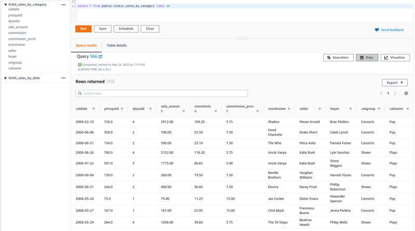This screenshot has height=231, width=415.
Task: Sort by eventname column arrow
Action: click(x=289, y=109)
